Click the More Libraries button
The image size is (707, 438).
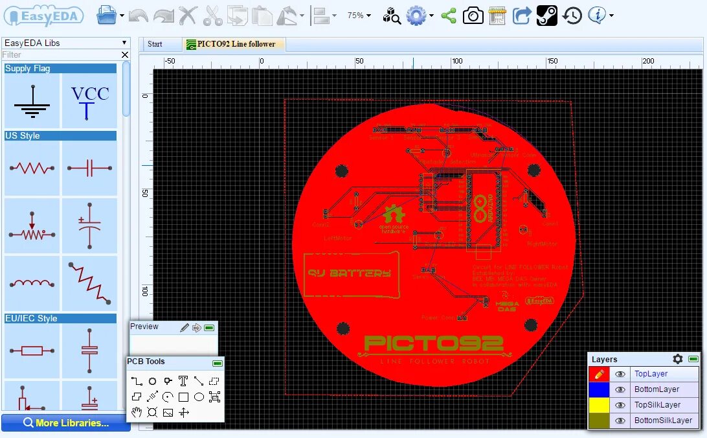[66, 423]
